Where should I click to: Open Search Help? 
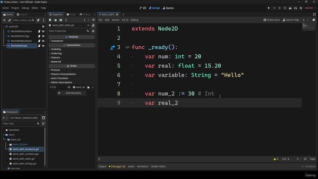coord(291,20)
